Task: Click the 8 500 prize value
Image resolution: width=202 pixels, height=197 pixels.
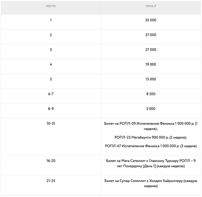Action: pyautogui.click(x=151, y=94)
